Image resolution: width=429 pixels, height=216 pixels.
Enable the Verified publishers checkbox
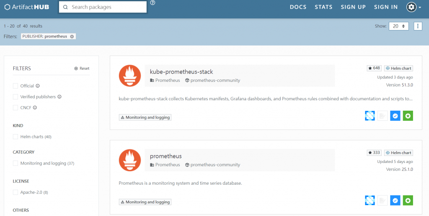click(x=16, y=97)
